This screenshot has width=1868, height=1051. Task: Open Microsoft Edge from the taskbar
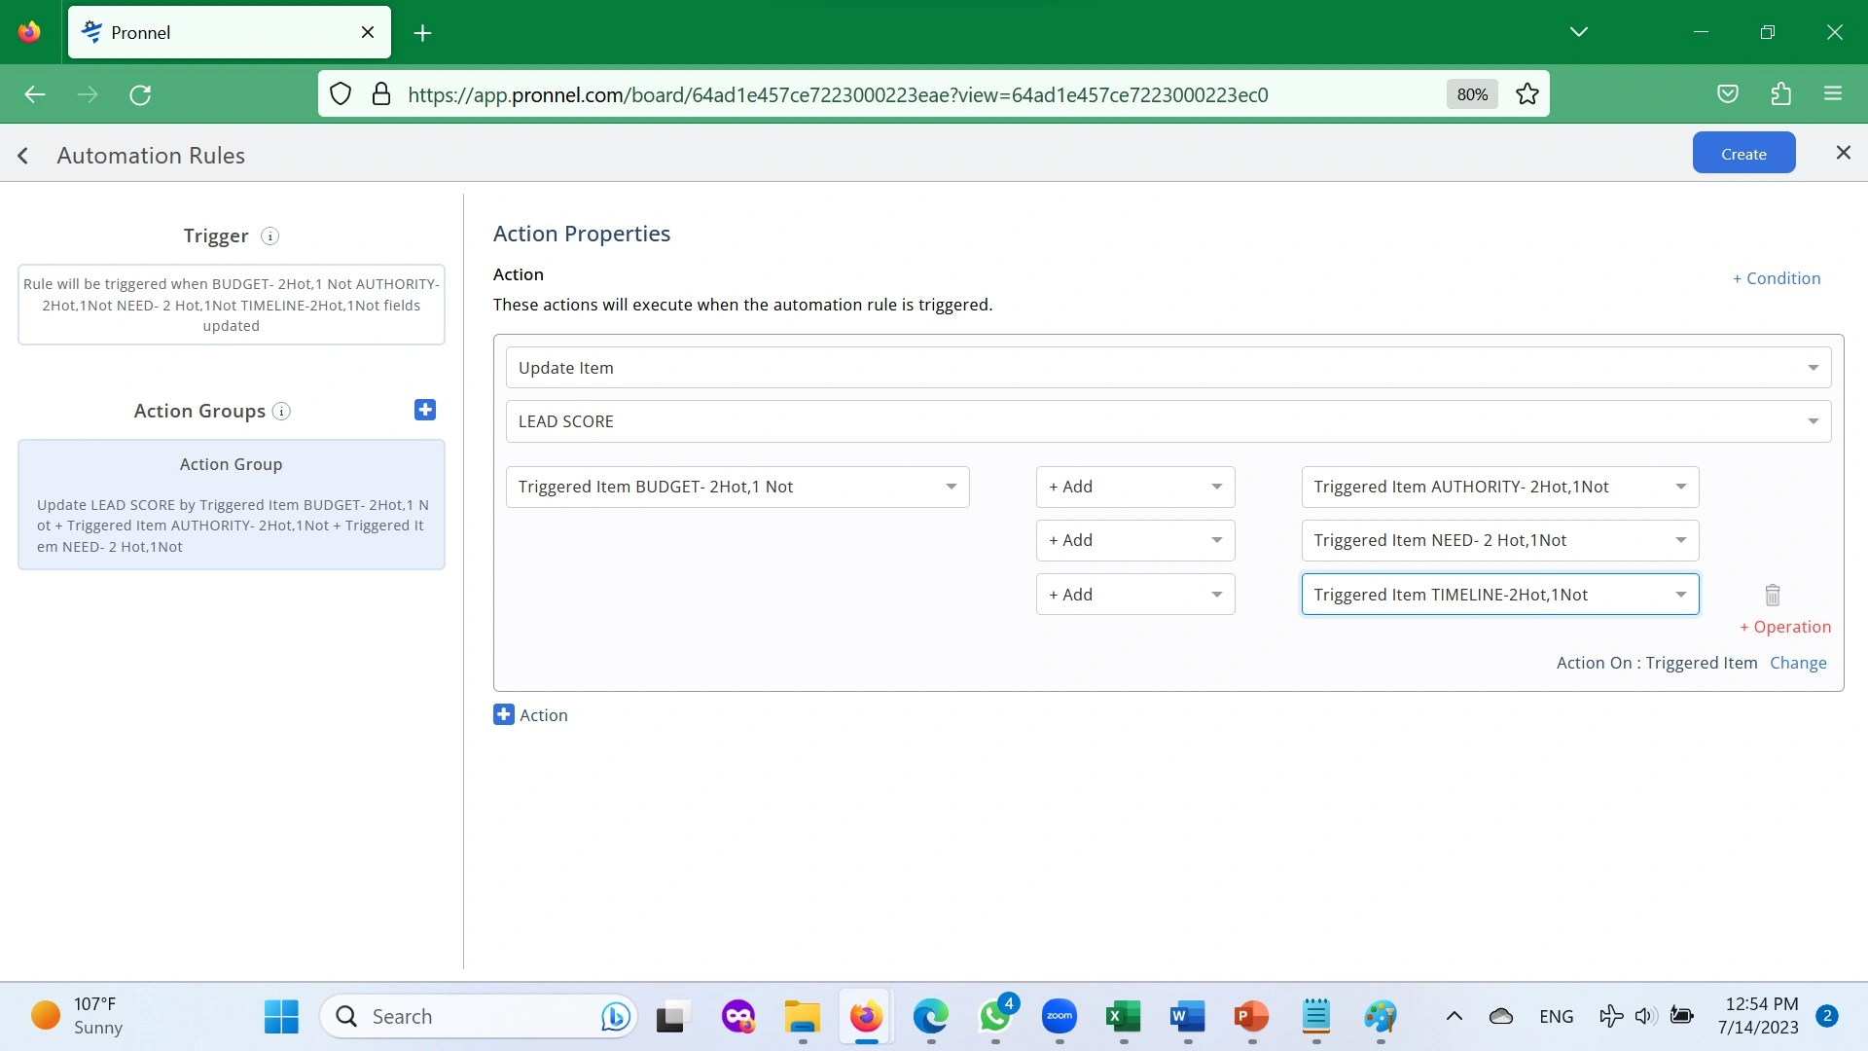(931, 1017)
